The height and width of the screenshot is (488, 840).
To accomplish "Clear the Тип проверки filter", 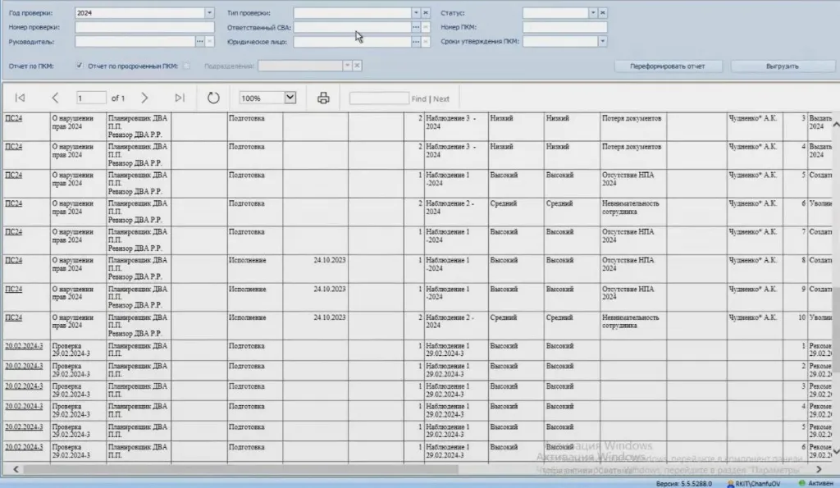I will [426, 13].
